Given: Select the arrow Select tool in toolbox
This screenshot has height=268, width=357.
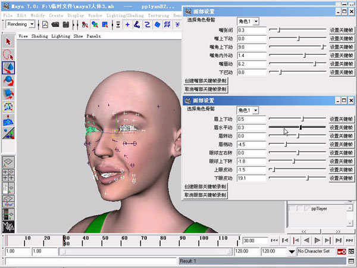Looking at the screenshot, I should point(8,42).
